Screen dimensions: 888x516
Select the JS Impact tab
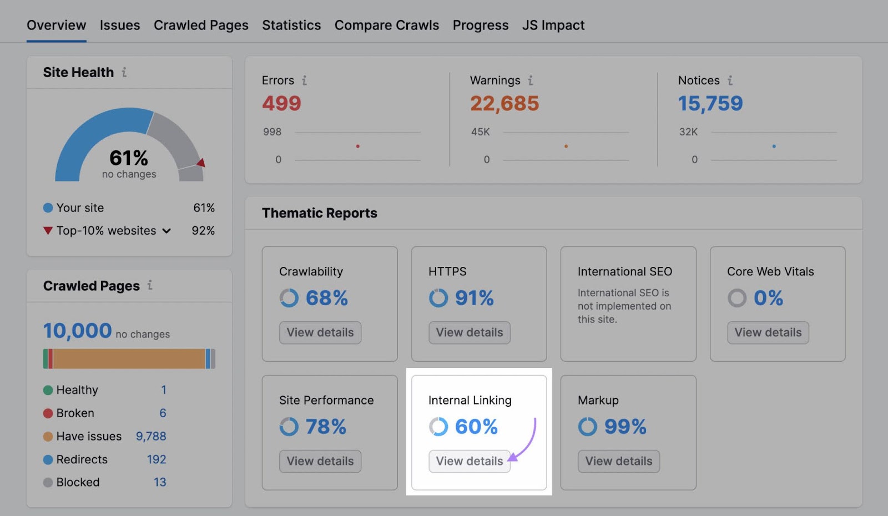[x=553, y=25]
